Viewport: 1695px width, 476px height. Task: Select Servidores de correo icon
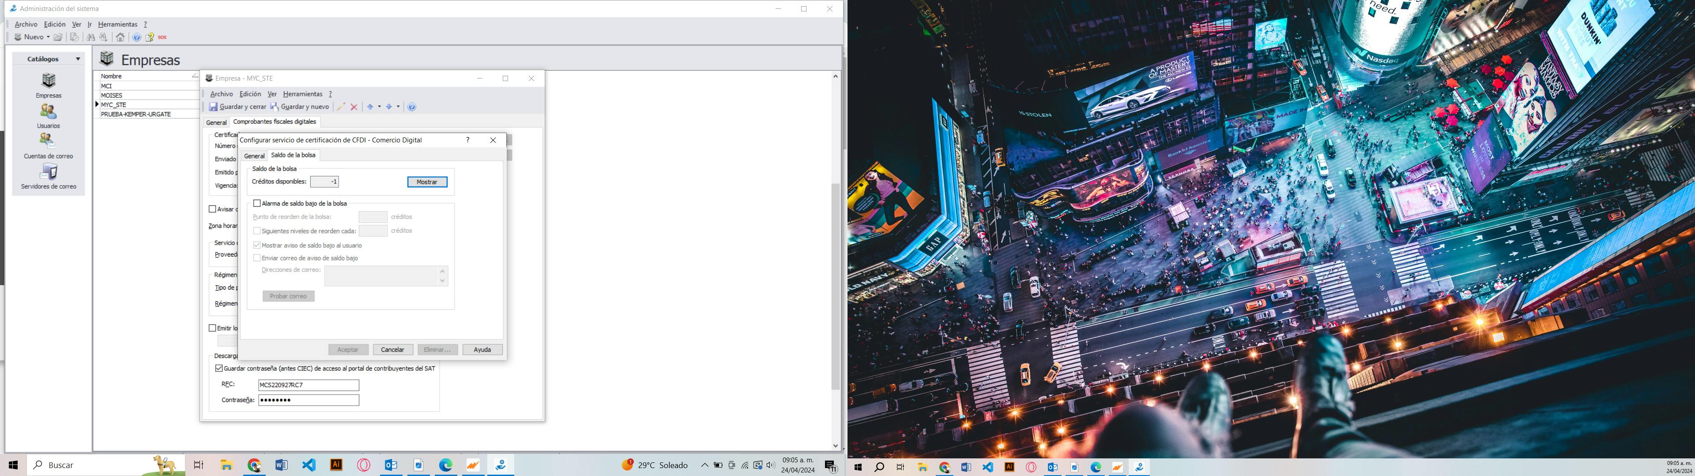tap(48, 172)
